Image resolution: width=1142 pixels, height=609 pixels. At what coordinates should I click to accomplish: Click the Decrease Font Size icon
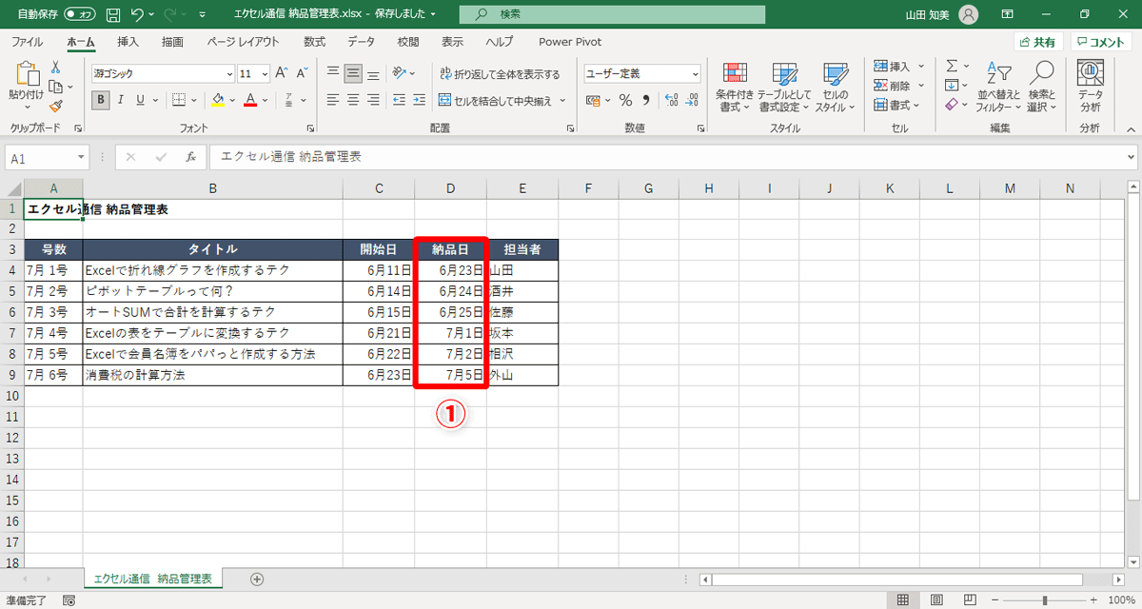[302, 73]
